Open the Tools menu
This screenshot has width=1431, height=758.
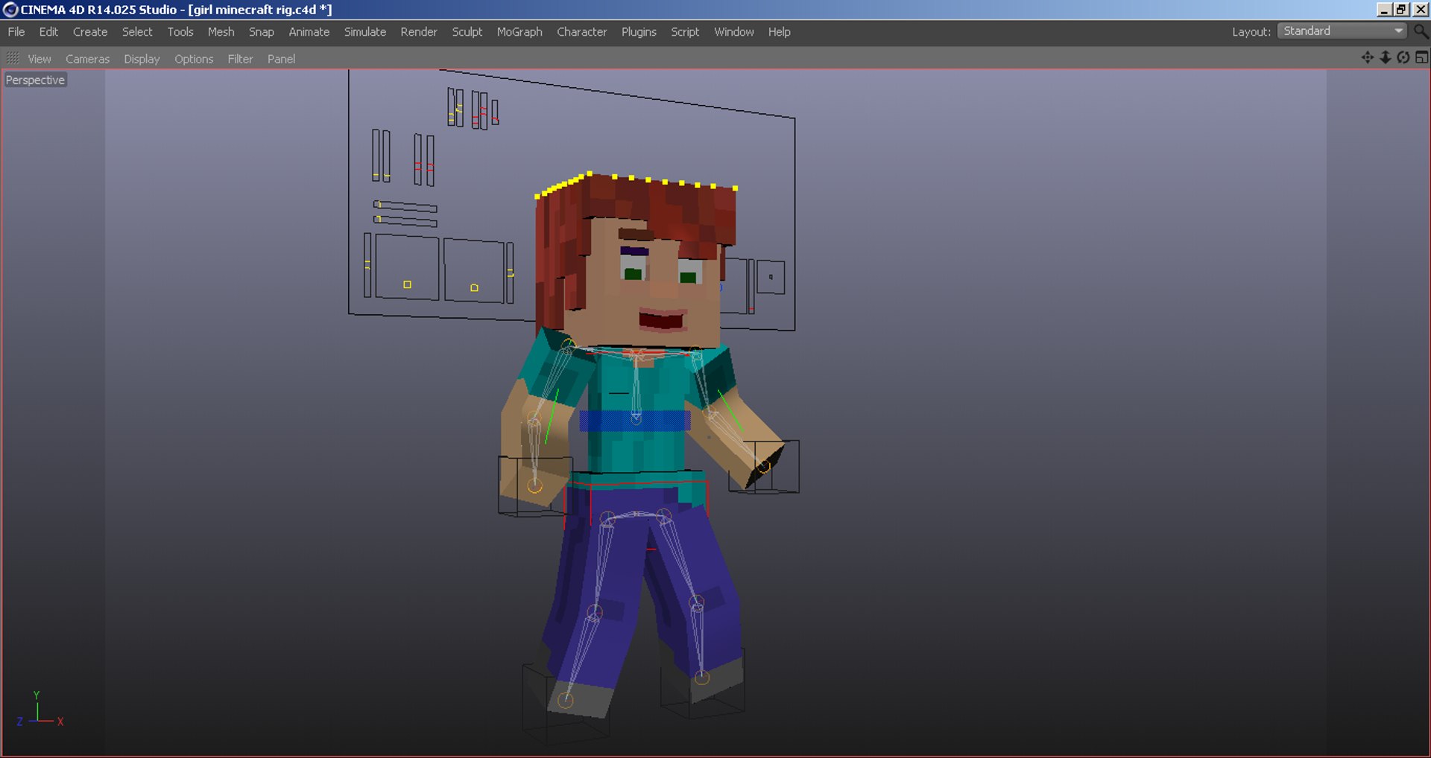(180, 32)
